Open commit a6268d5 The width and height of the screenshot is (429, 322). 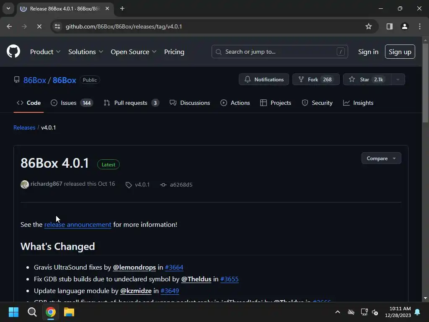pos(181,185)
